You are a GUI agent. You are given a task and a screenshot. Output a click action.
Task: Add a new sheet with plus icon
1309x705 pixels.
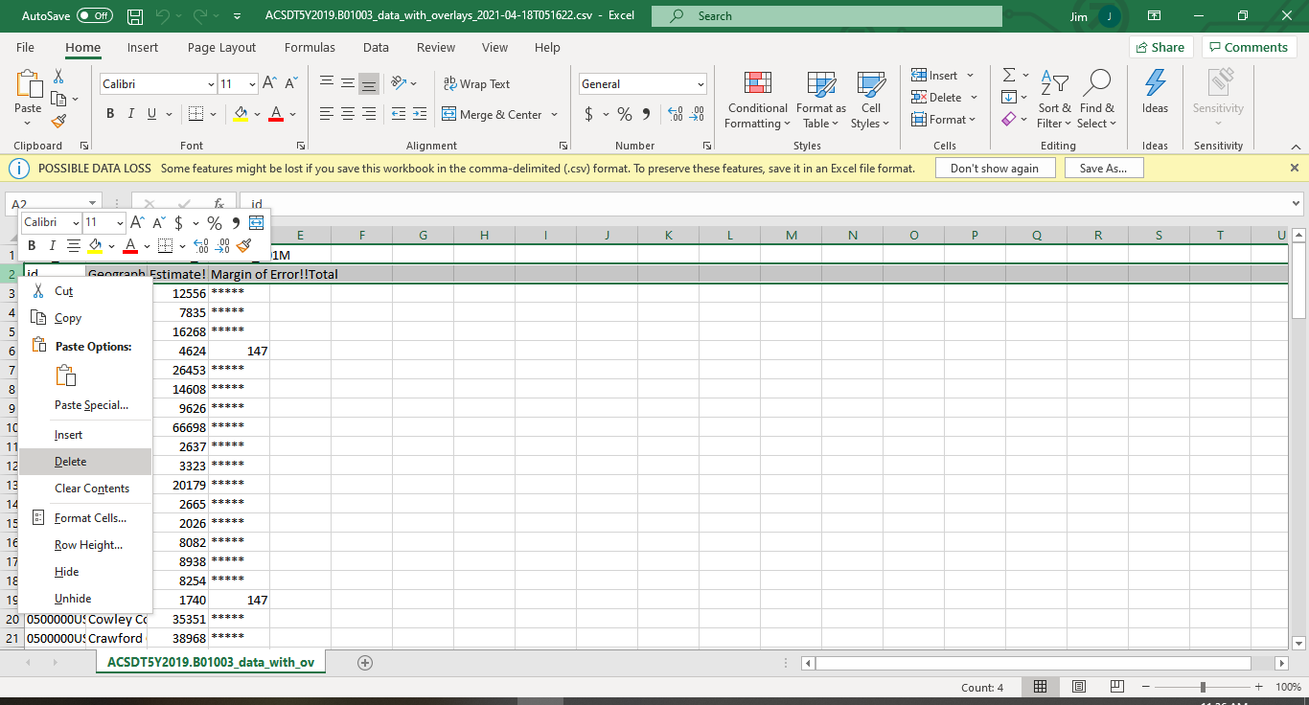[364, 662]
